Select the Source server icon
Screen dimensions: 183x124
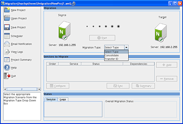click(x=64, y=31)
